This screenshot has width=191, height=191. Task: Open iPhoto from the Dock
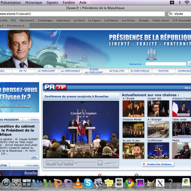pos(98,182)
